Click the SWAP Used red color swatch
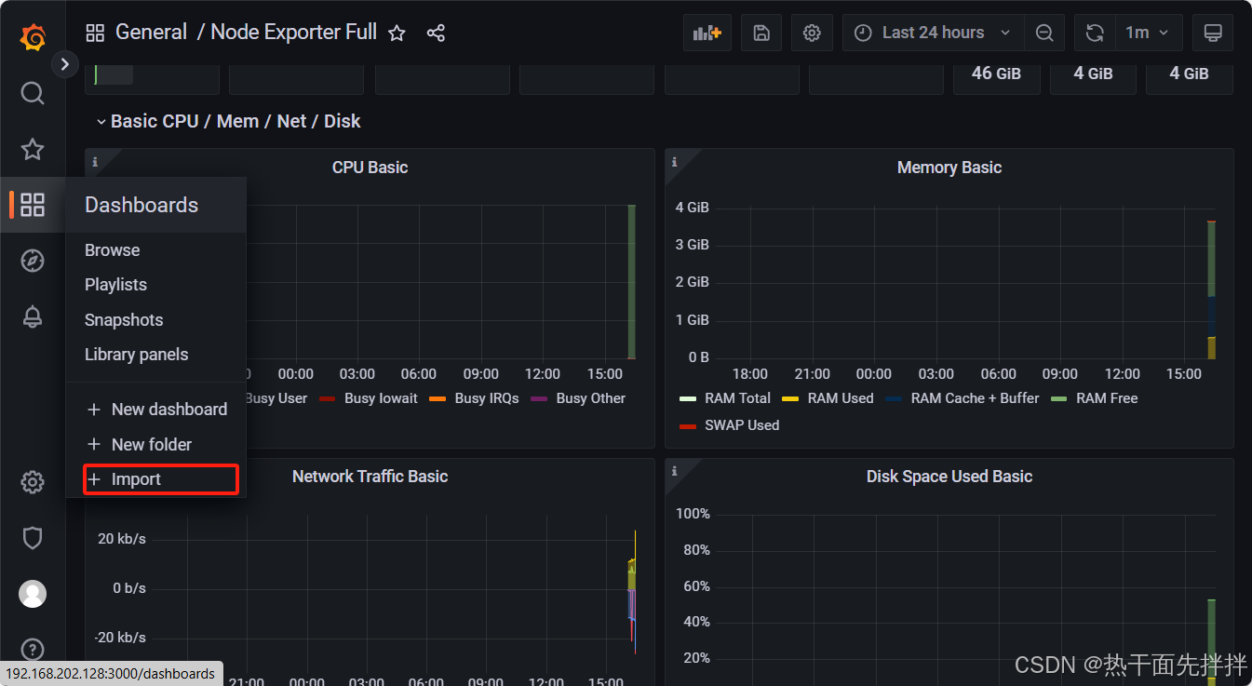Screen dimensions: 1252x686 coord(688,426)
